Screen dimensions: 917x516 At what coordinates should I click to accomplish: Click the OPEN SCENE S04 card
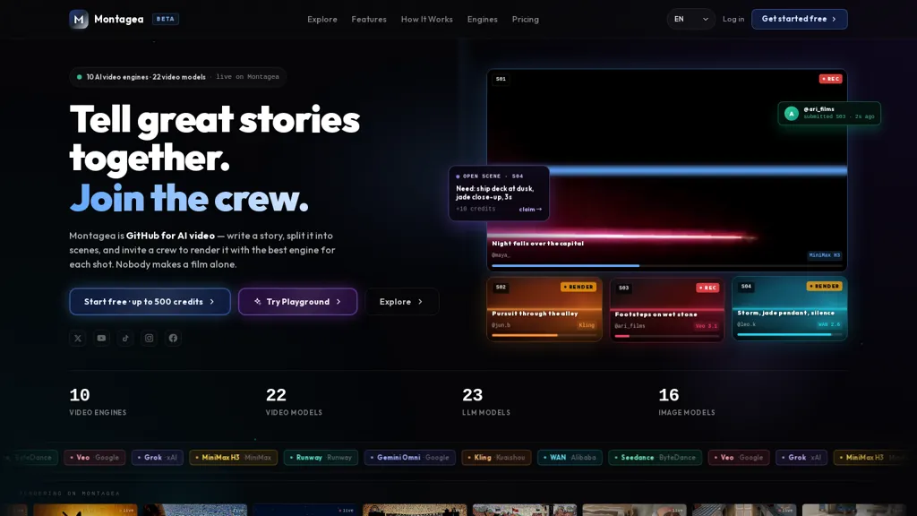click(x=499, y=193)
